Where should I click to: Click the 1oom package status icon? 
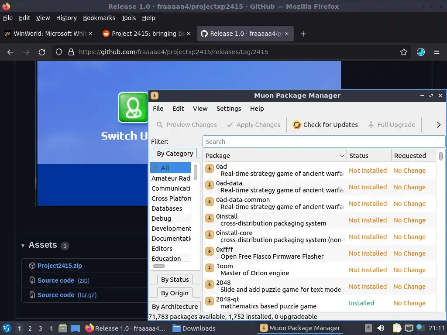[x=210, y=268]
